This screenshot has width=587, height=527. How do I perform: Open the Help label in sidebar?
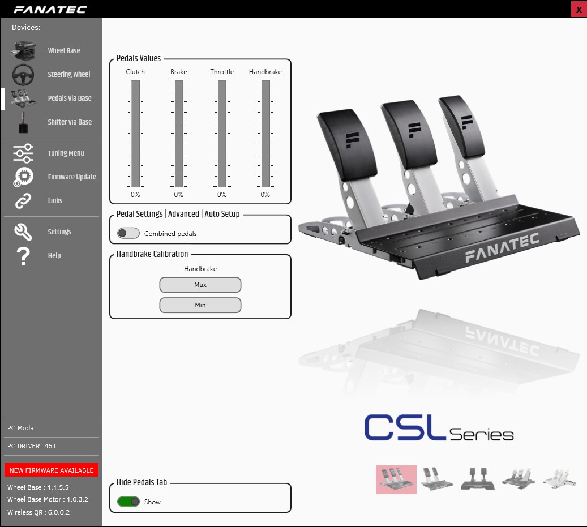click(x=54, y=256)
